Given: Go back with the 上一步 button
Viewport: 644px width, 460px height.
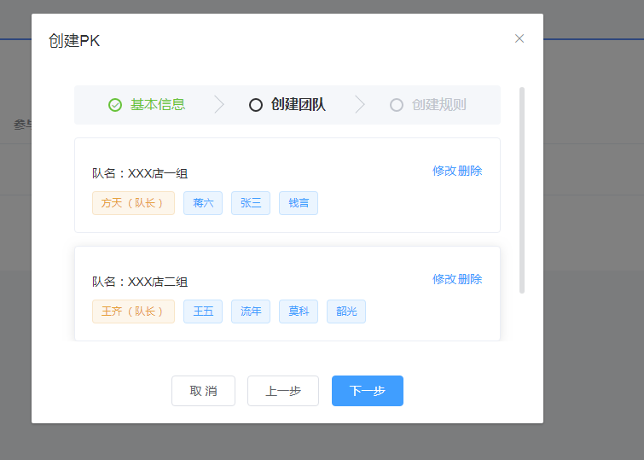Looking at the screenshot, I should coord(283,391).
